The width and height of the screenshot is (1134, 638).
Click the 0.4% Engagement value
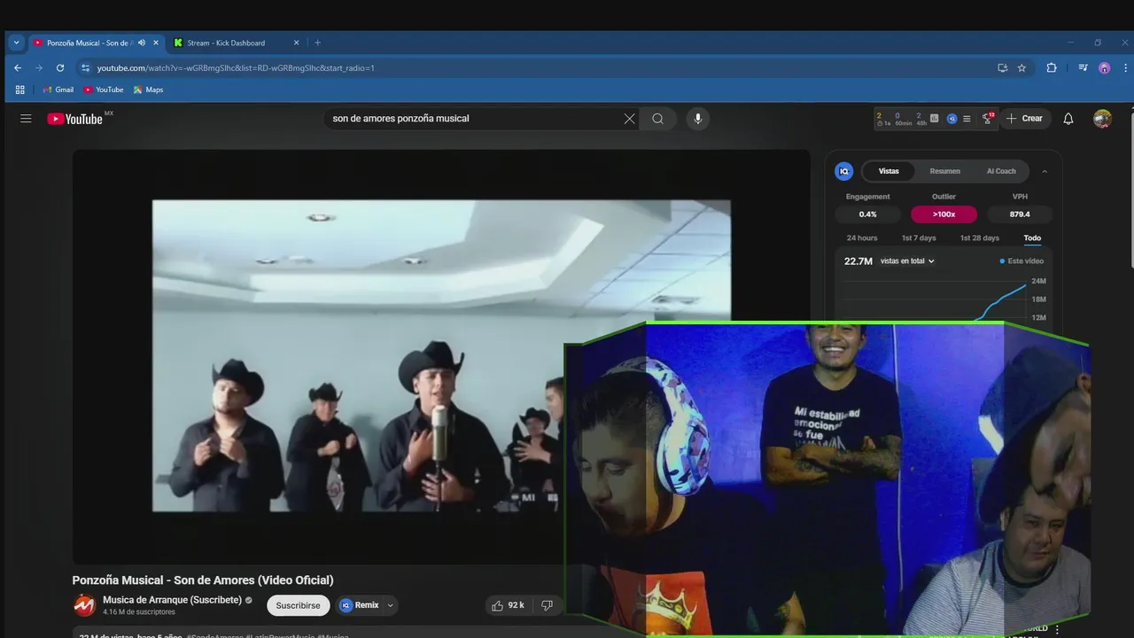pos(867,214)
